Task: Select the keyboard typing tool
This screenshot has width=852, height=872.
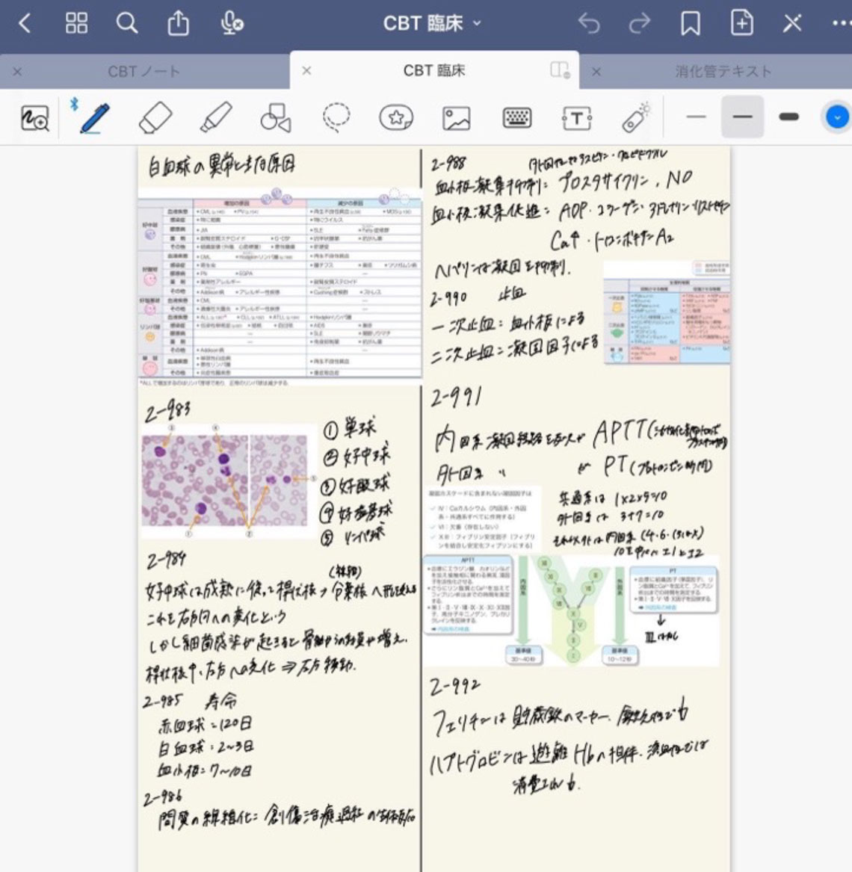Action: 516,118
